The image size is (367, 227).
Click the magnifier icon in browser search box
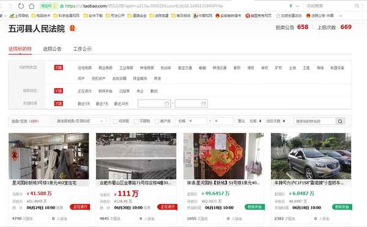point(357,6)
